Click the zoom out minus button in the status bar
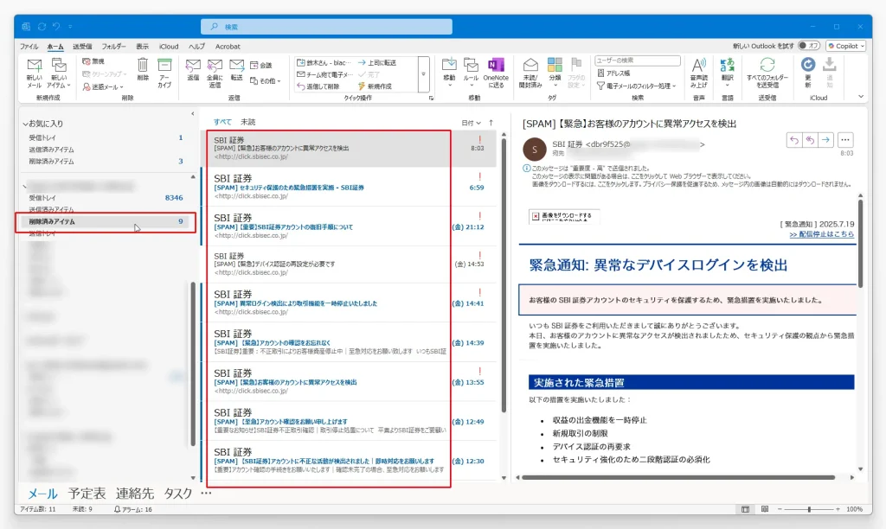Image resolution: width=886 pixels, height=529 pixels. tap(780, 509)
